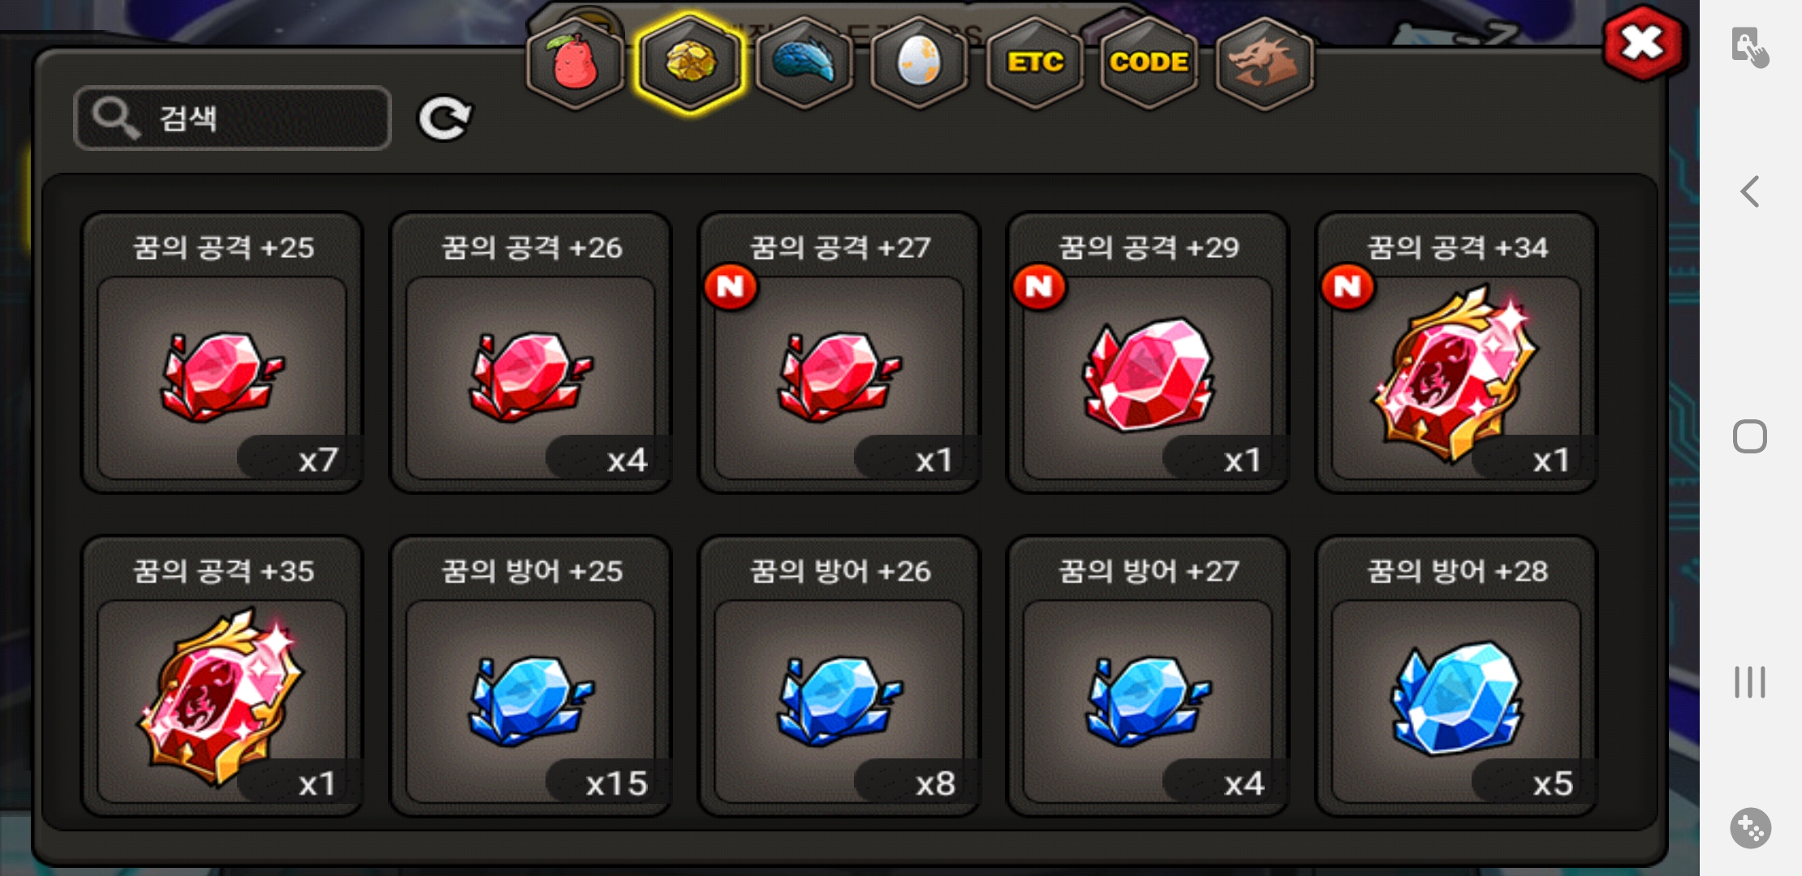Select 꿈의 공격 +25 gem item
1802x876 pixels.
click(222, 353)
